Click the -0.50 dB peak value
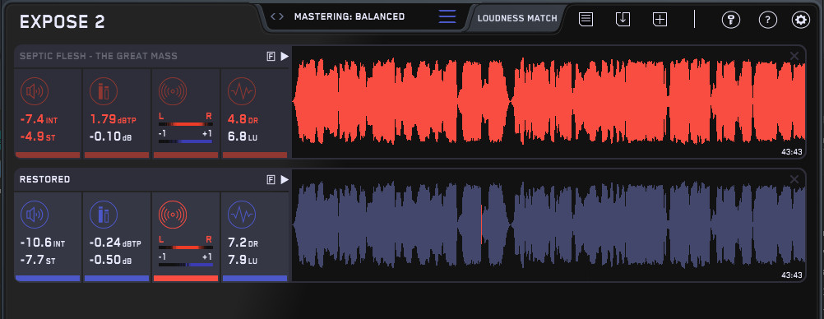 tap(110, 260)
